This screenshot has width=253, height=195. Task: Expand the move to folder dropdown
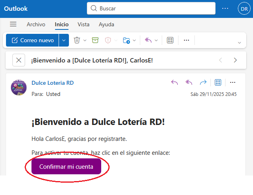(134, 40)
